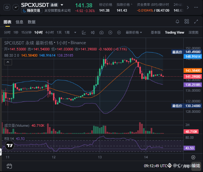203x172 pixels.
Task: Open the chart layout grid icon
Action: [x=187, y=22]
